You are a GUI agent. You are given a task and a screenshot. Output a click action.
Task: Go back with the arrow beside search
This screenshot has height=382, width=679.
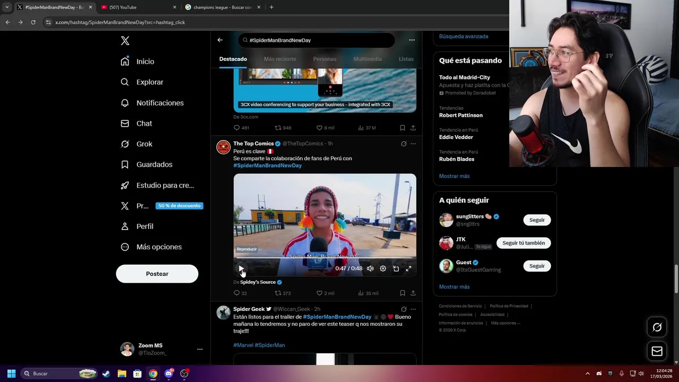pos(220,40)
